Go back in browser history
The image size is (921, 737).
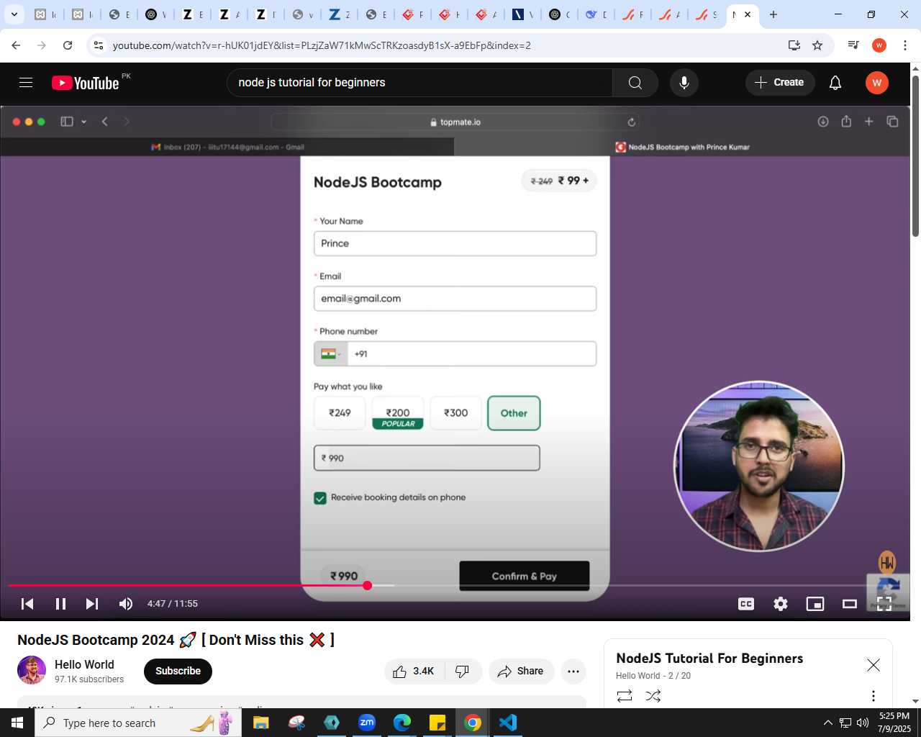[x=16, y=45]
